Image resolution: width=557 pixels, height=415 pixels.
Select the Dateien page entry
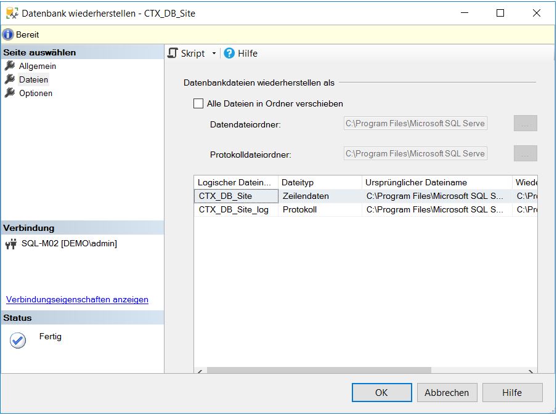click(35, 79)
